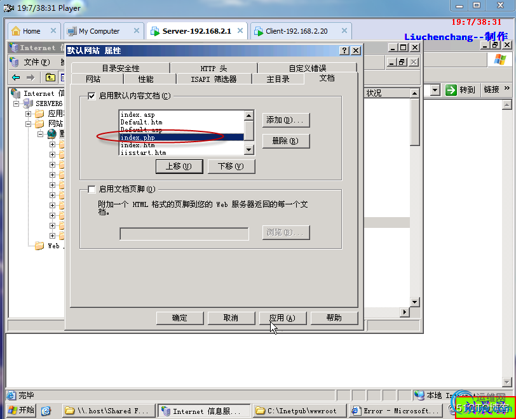Collapse the default website tree node
This screenshot has height=419, width=516.
pyautogui.click(x=40, y=134)
